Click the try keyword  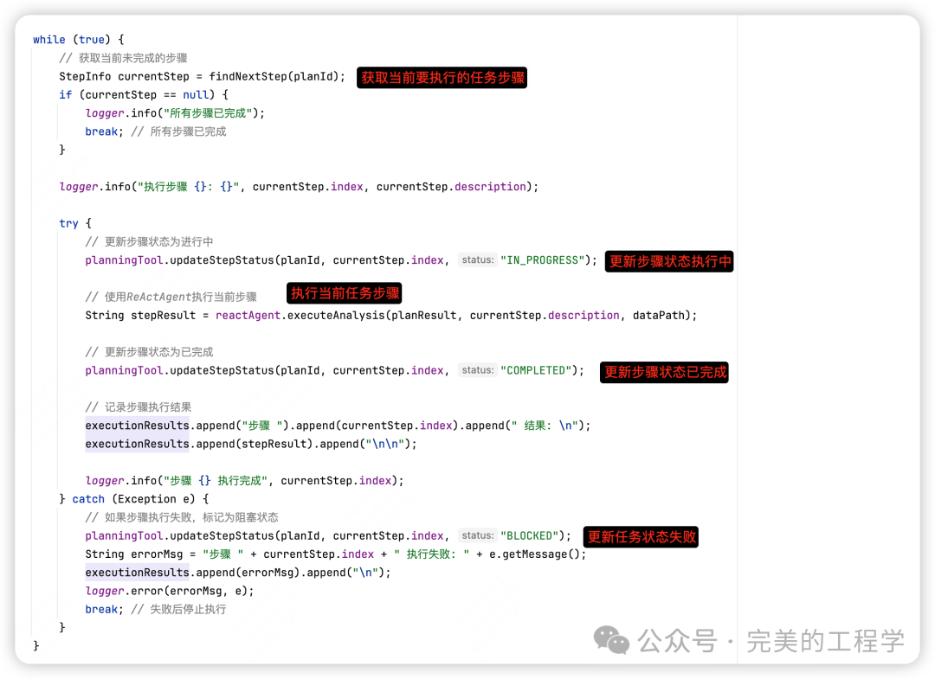(x=68, y=223)
